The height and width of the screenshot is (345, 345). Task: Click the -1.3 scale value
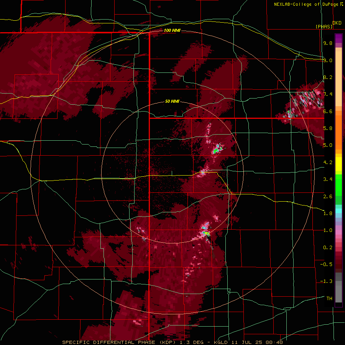(326, 281)
